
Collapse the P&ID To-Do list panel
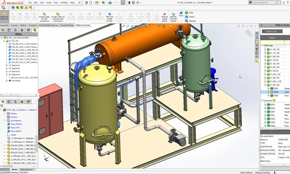click(x=261, y=25)
